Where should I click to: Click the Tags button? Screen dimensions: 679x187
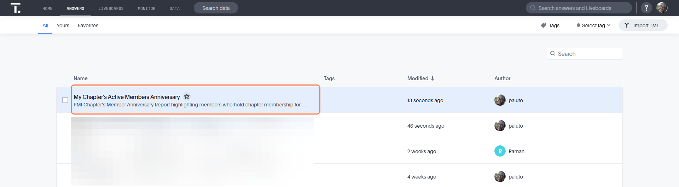pos(550,25)
